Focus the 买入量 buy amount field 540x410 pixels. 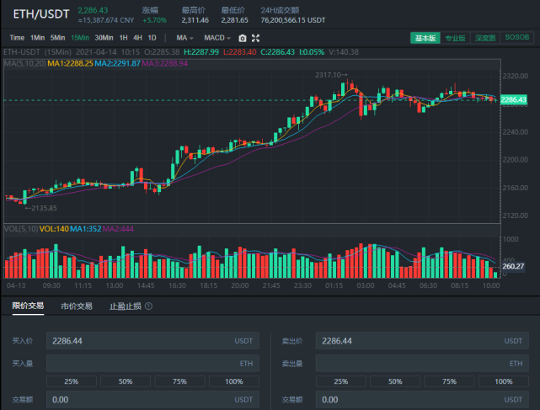(152, 363)
